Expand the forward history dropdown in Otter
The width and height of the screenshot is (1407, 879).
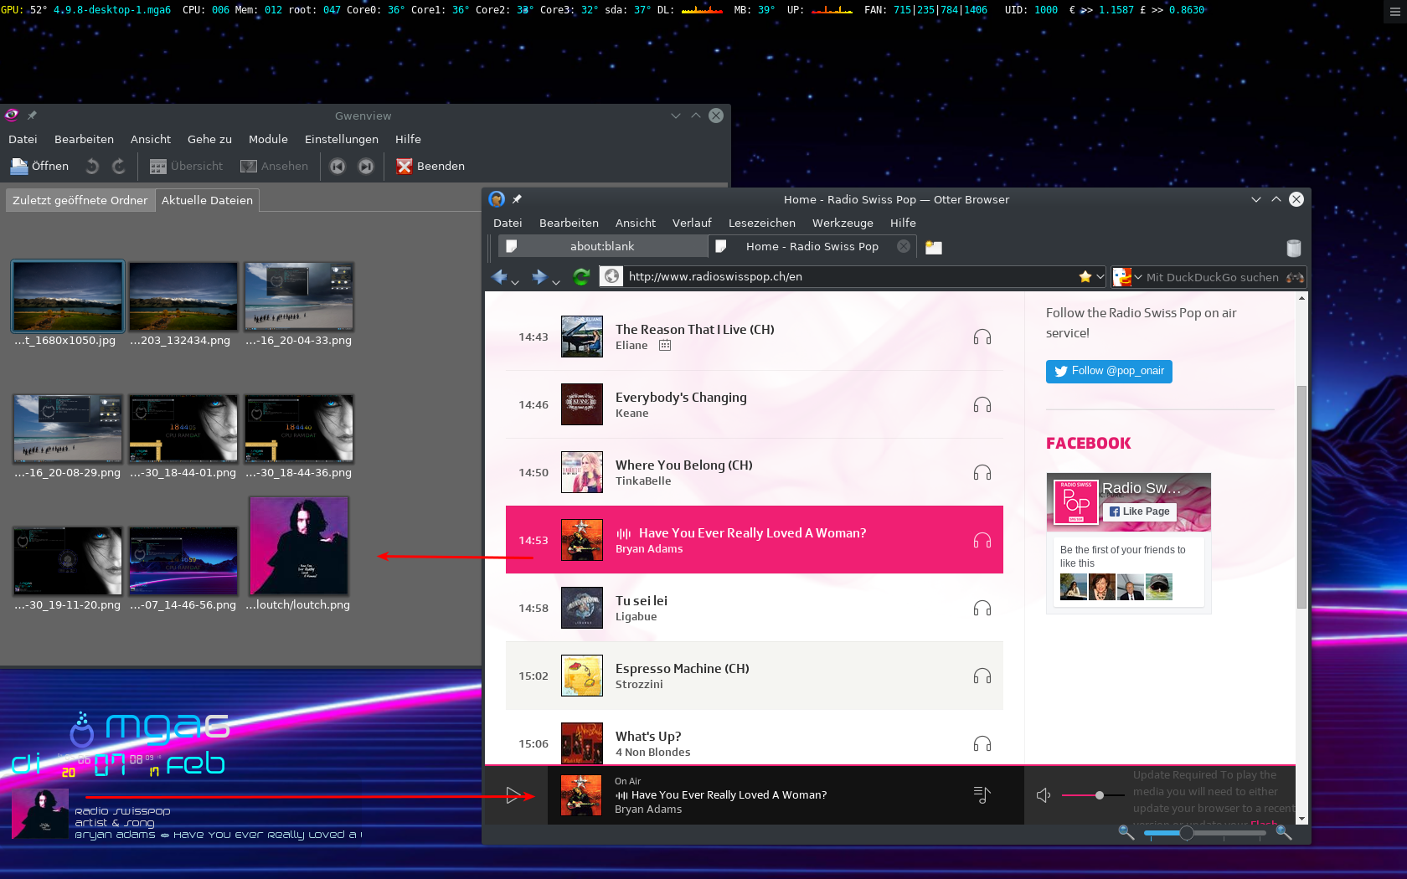pyautogui.click(x=556, y=282)
